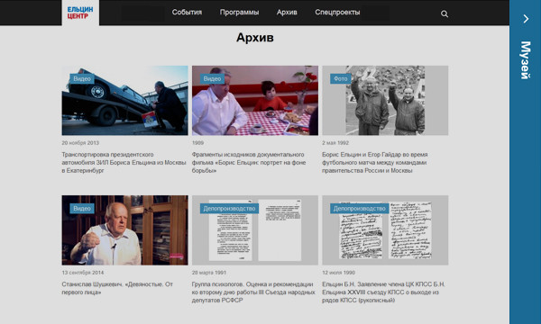
Task: Click the Делопроизводство tag on the psychologists card
Action: click(229, 209)
